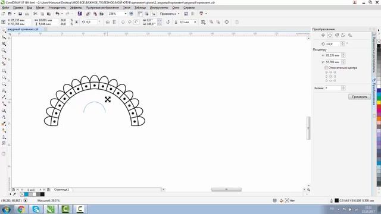Click the ажурный орнамент.cdr document tab
The height and width of the screenshot is (214, 381).
pos(23,29)
